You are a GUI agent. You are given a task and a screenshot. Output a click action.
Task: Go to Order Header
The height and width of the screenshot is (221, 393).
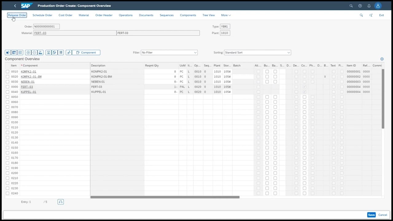tap(104, 15)
